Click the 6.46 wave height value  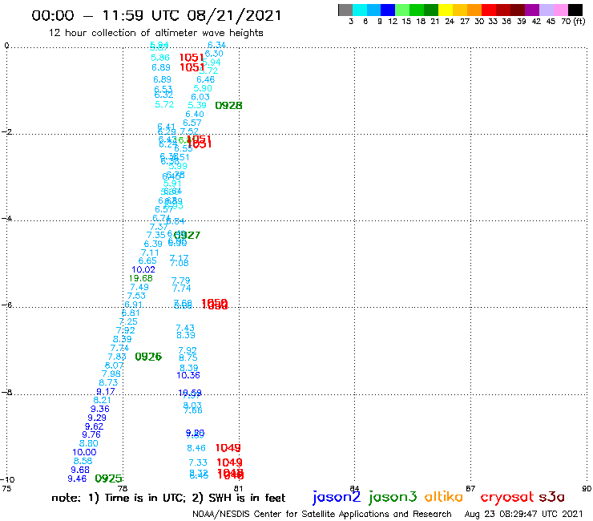(206, 79)
